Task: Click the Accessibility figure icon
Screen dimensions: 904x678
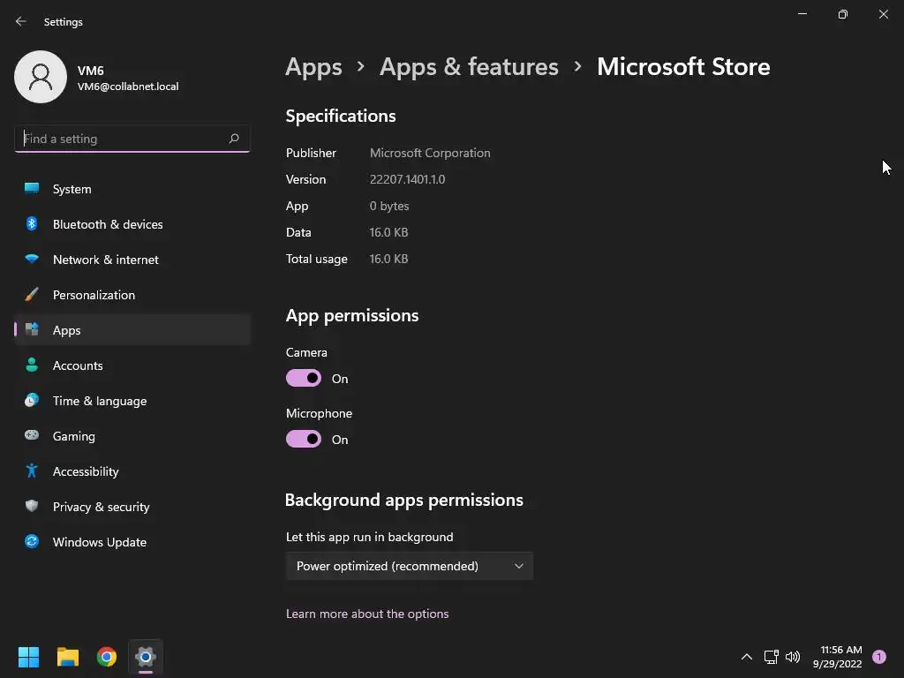Action: pos(32,471)
